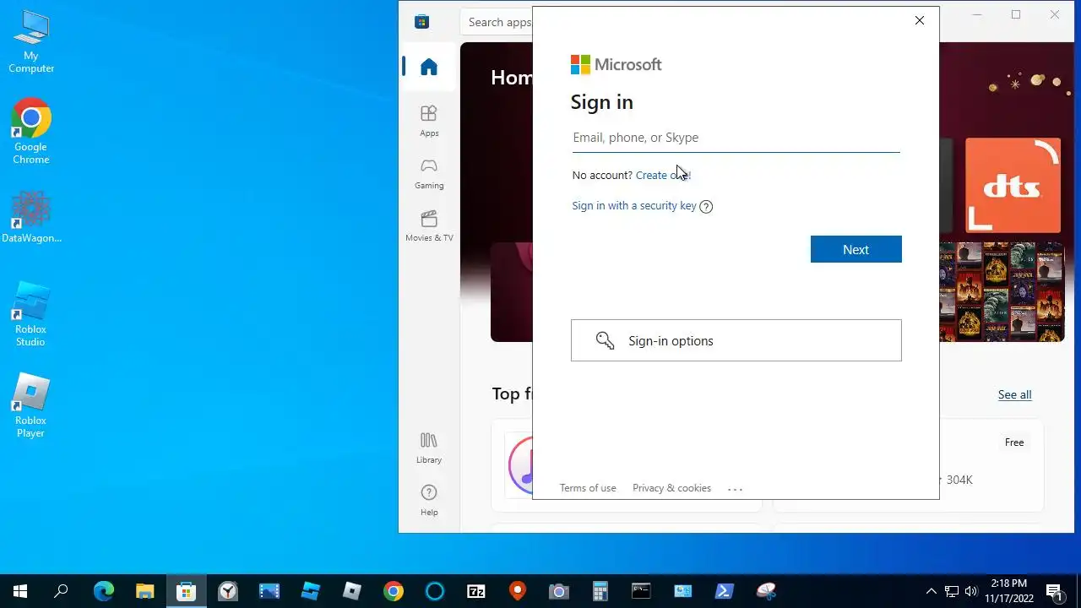Click the security key help question icon

(x=706, y=206)
